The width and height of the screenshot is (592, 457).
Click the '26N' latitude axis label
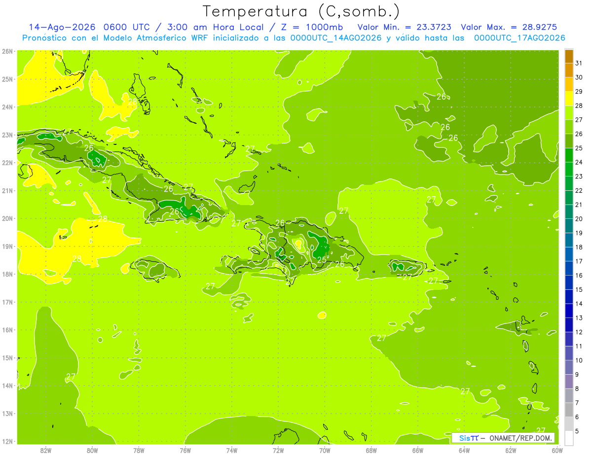pos(7,51)
